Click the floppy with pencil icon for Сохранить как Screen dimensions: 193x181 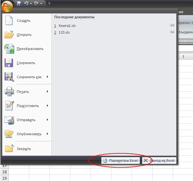coord(9,77)
